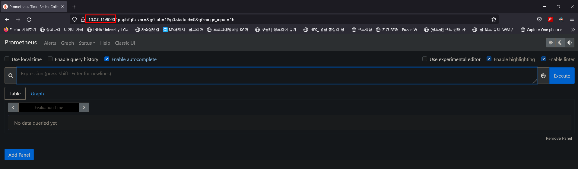
Task: Click the No data queried yet message
Action: 35,123
